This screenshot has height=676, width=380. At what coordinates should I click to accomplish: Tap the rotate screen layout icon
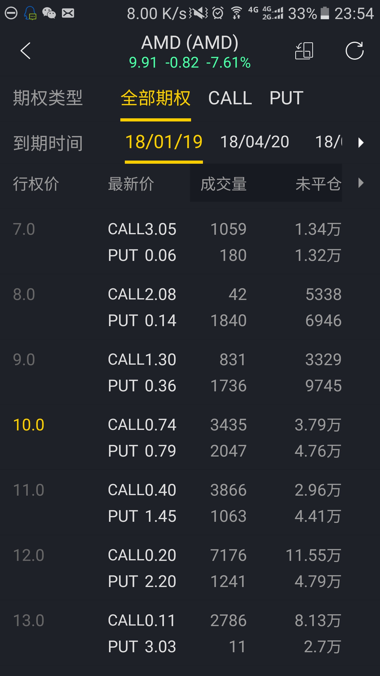[304, 51]
